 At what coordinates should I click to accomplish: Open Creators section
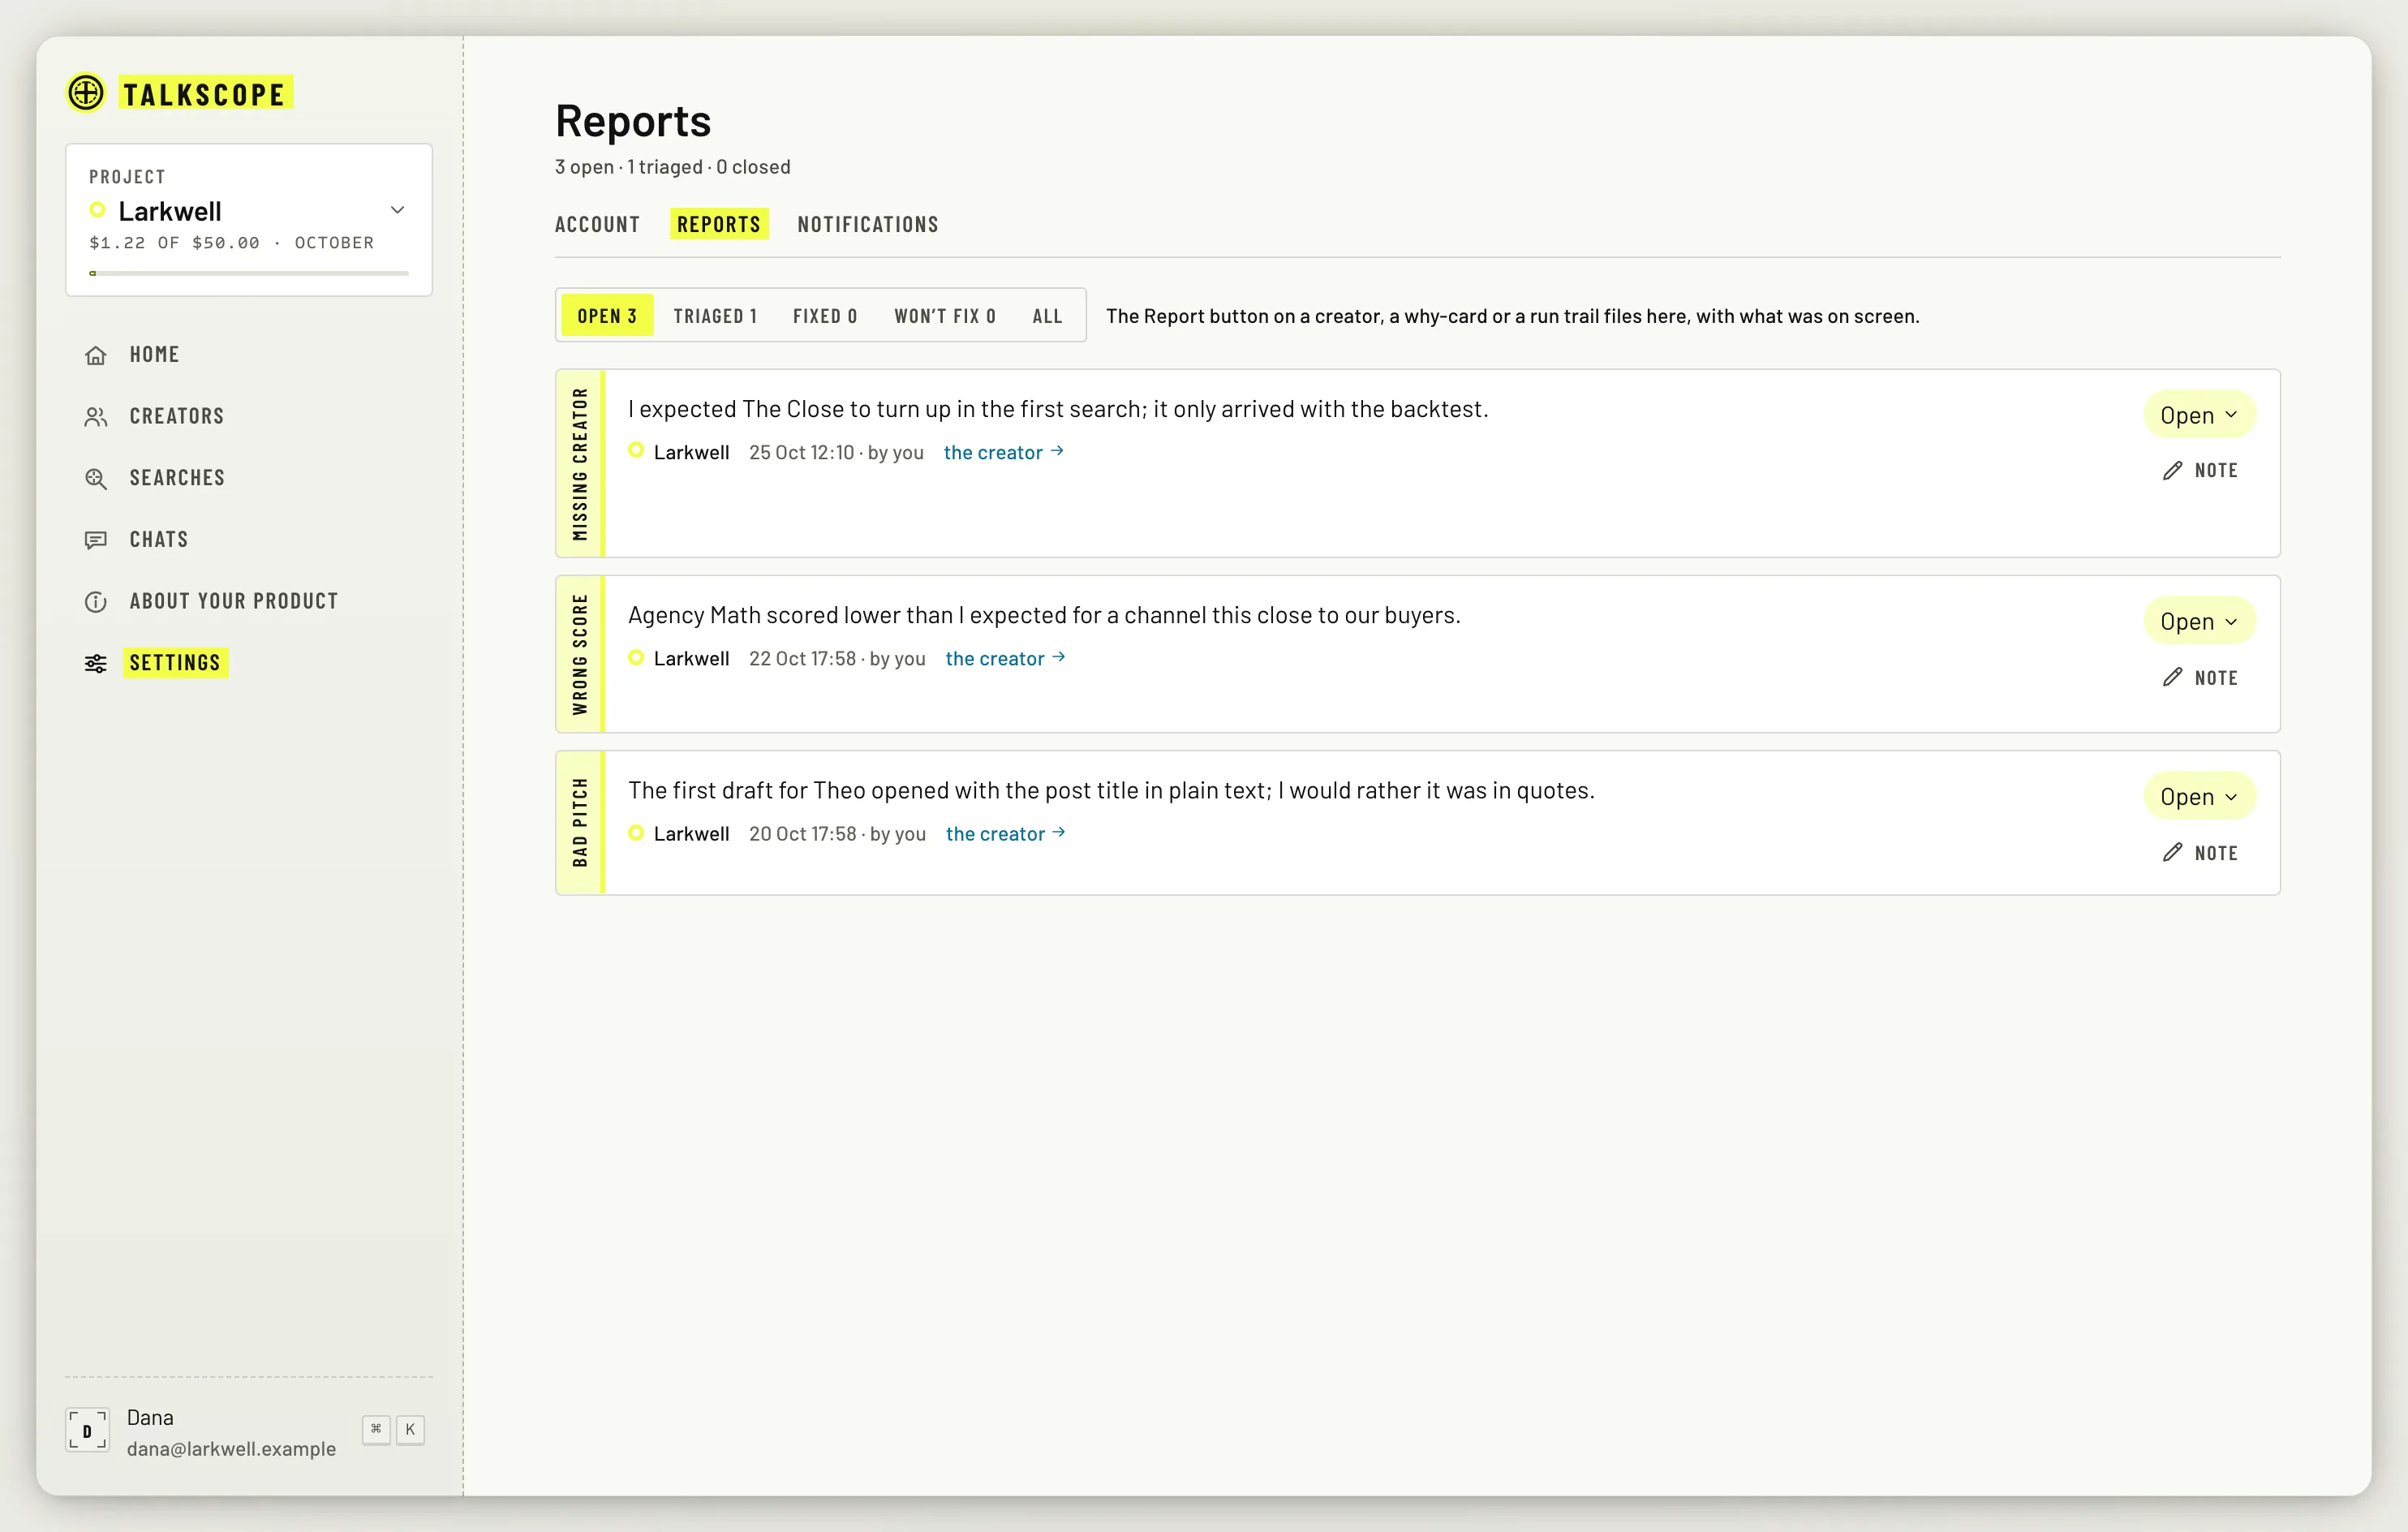tap(177, 416)
